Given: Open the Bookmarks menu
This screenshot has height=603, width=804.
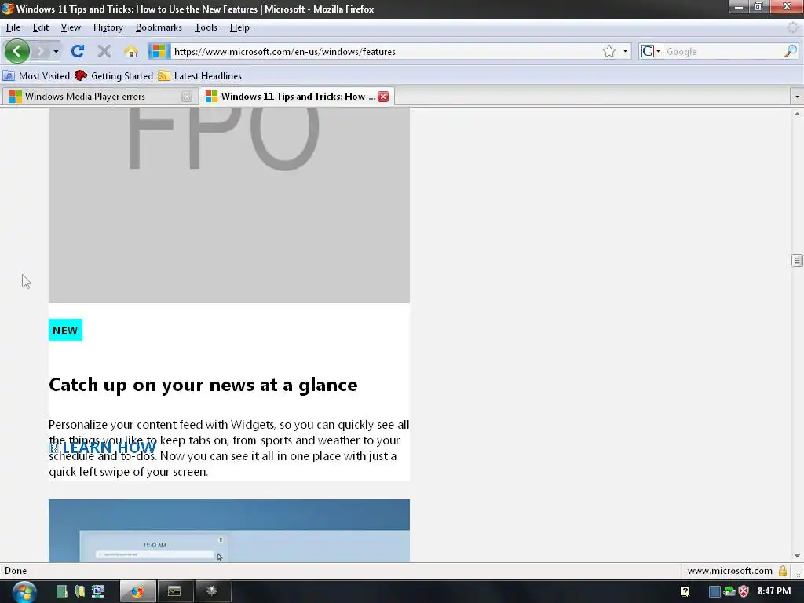Looking at the screenshot, I should tap(159, 27).
